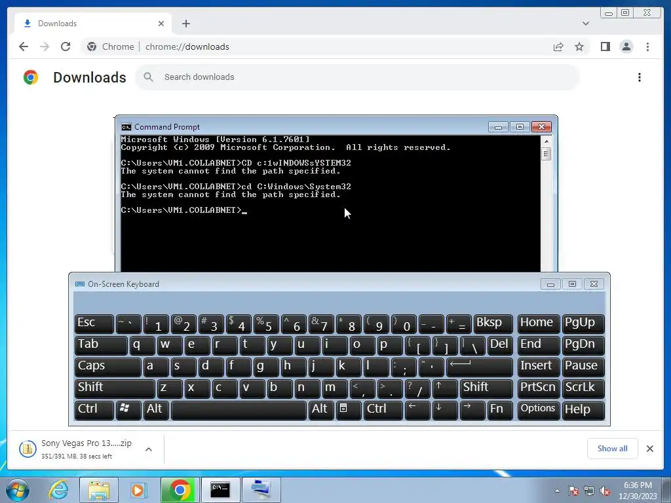Click Action Center flag tray icon
The width and height of the screenshot is (671, 503).
573,491
